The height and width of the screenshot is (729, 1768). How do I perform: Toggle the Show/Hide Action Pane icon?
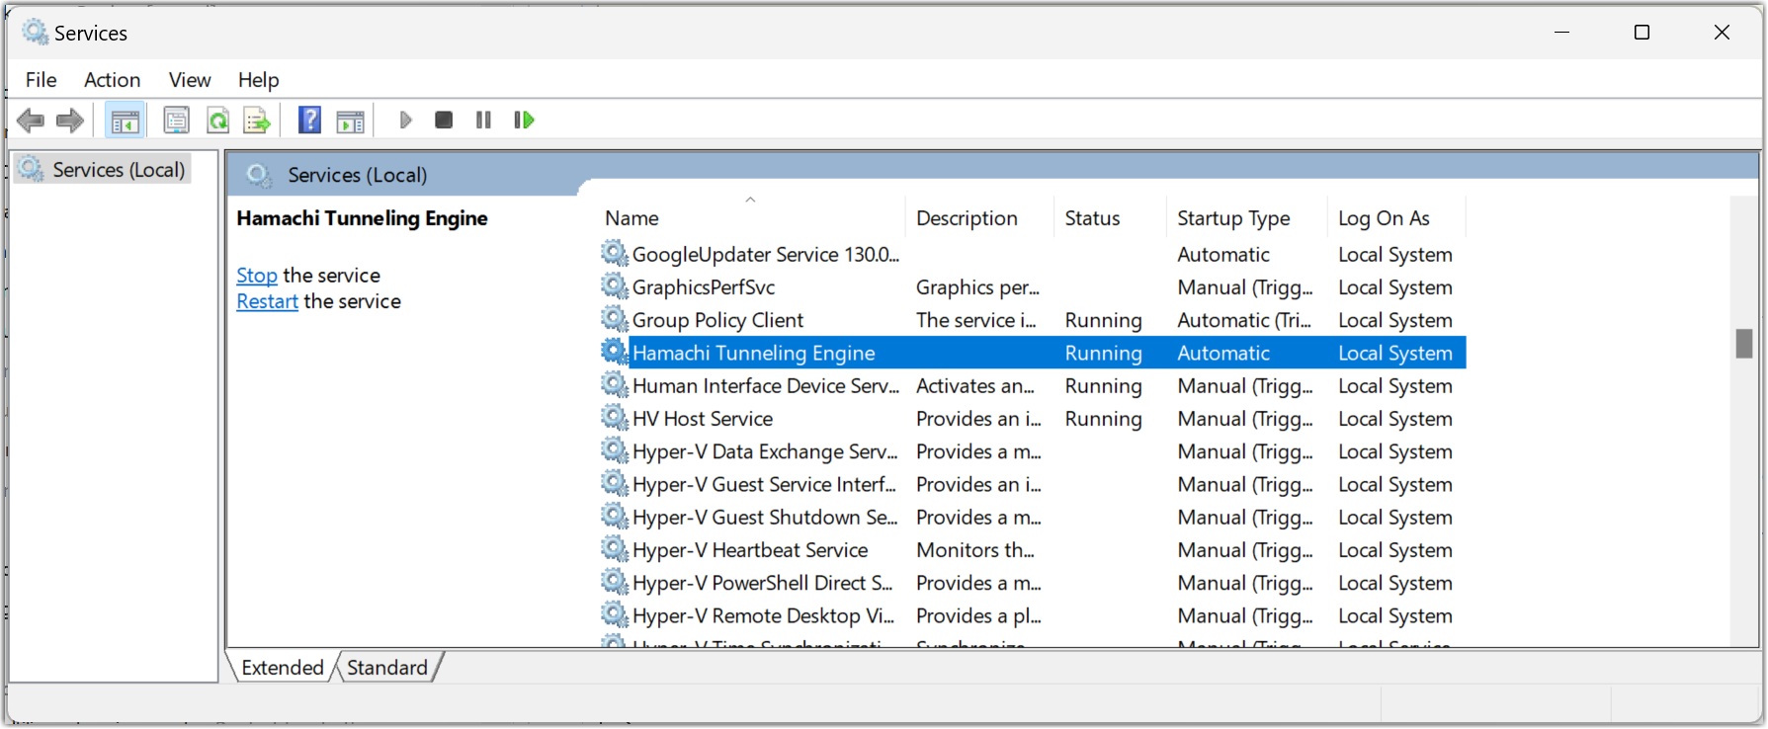click(x=351, y=121)
